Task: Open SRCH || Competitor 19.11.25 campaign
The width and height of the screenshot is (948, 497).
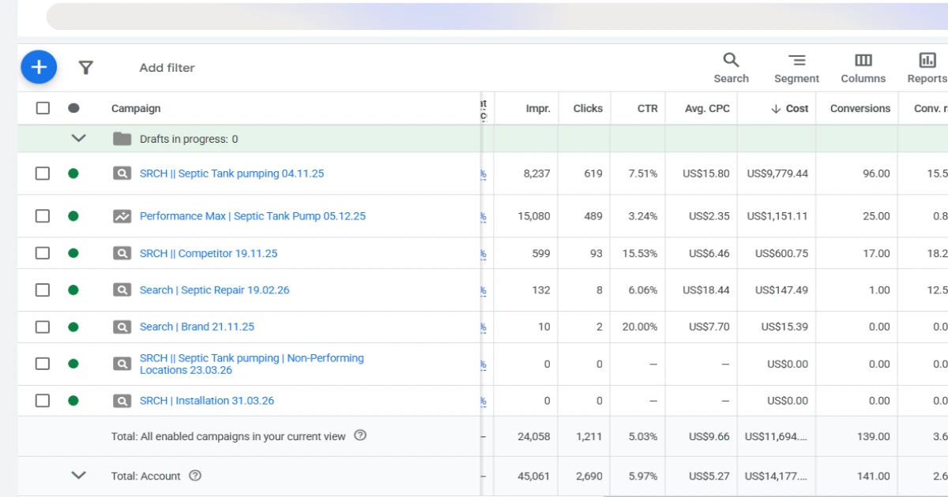Action: click(209, 253)
